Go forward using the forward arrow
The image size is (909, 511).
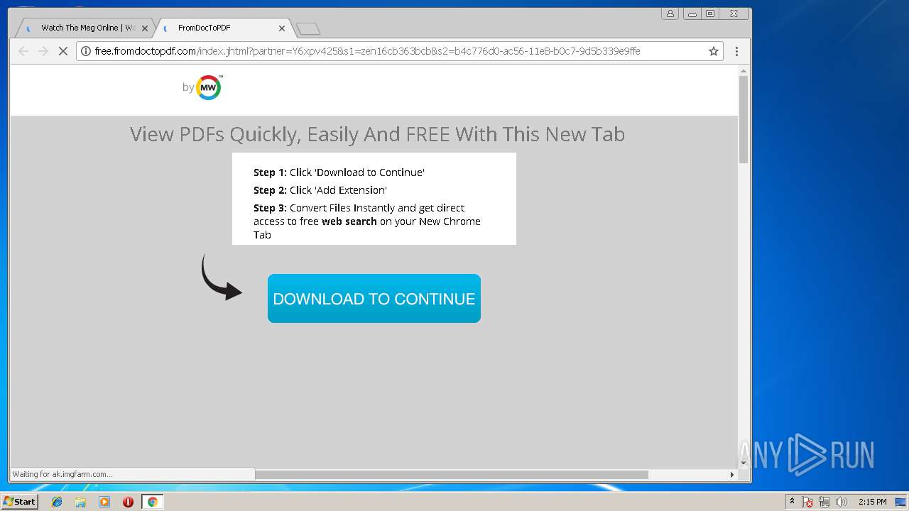(x=43, y=51)
